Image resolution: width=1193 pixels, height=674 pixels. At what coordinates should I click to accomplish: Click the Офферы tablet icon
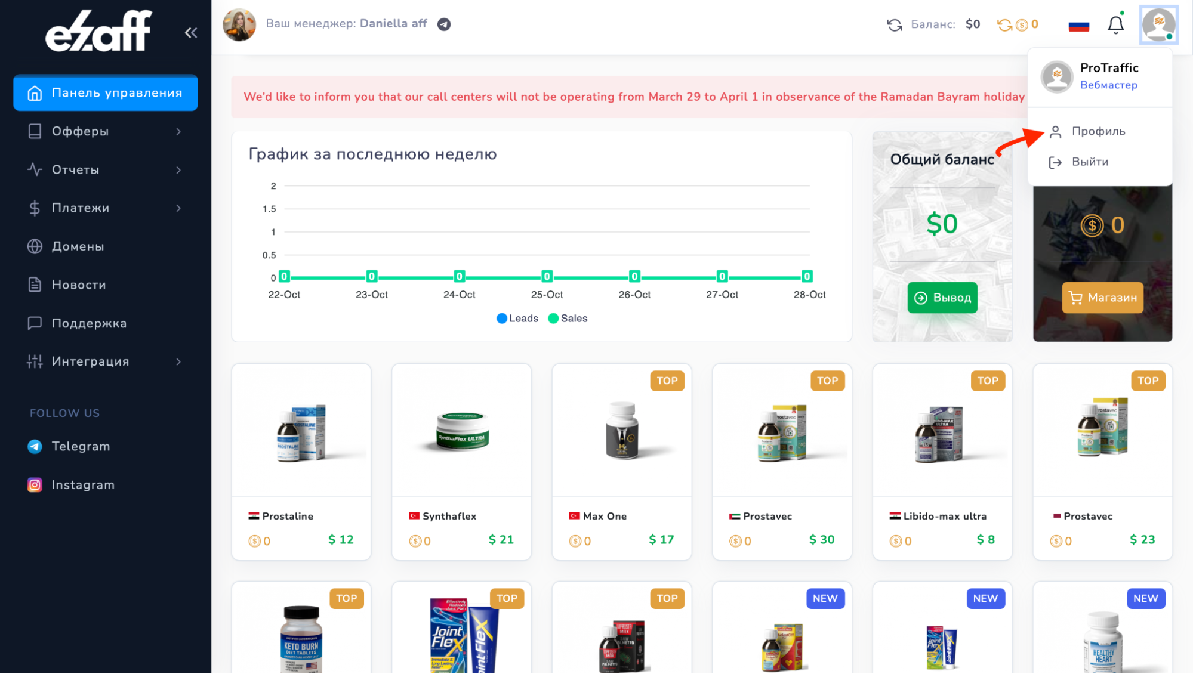pyautogui.click(x=35, y=131)
